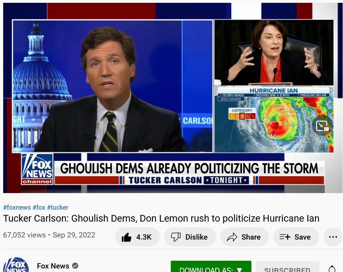Click the verified badge beside Fox News
This screenshot has height=272, width=343.
pos(75,266)
